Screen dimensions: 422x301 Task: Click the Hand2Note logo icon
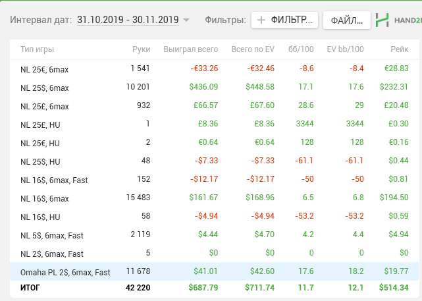pyautogui.click(x=382, y=20)
